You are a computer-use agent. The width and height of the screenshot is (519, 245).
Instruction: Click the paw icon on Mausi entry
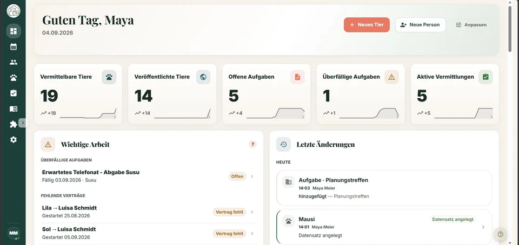coord(289,221)
